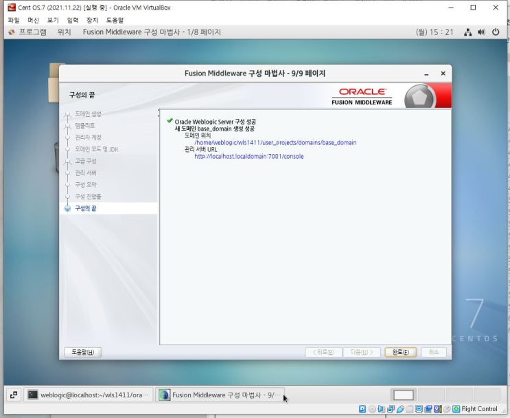Click the disabled 뒤로(B) back button
The image size is (510, 418).
(x=323, y=352)
